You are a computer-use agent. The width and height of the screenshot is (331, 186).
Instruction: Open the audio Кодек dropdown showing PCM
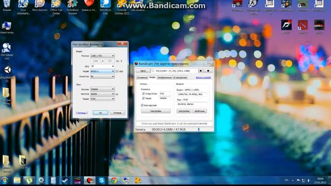[102, 99]
